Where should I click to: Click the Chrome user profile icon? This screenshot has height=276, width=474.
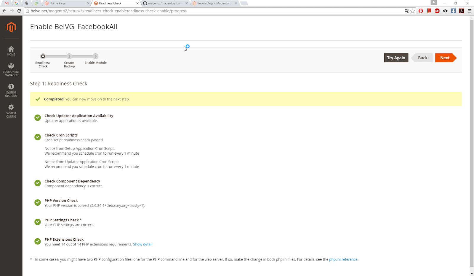(x=434, y=2)
